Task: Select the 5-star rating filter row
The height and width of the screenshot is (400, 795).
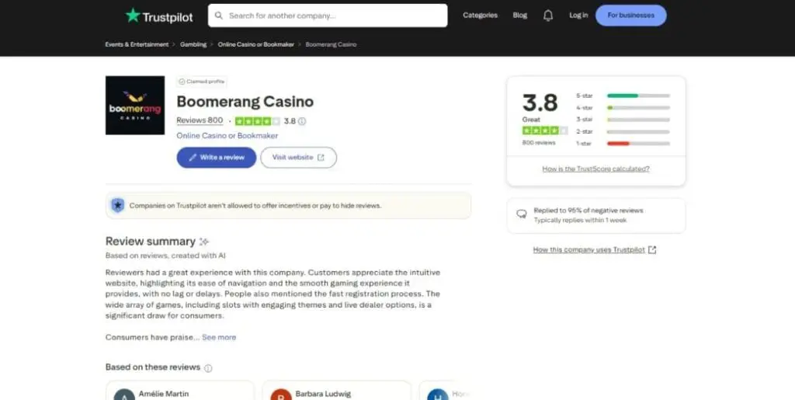Action: point(623,96)
